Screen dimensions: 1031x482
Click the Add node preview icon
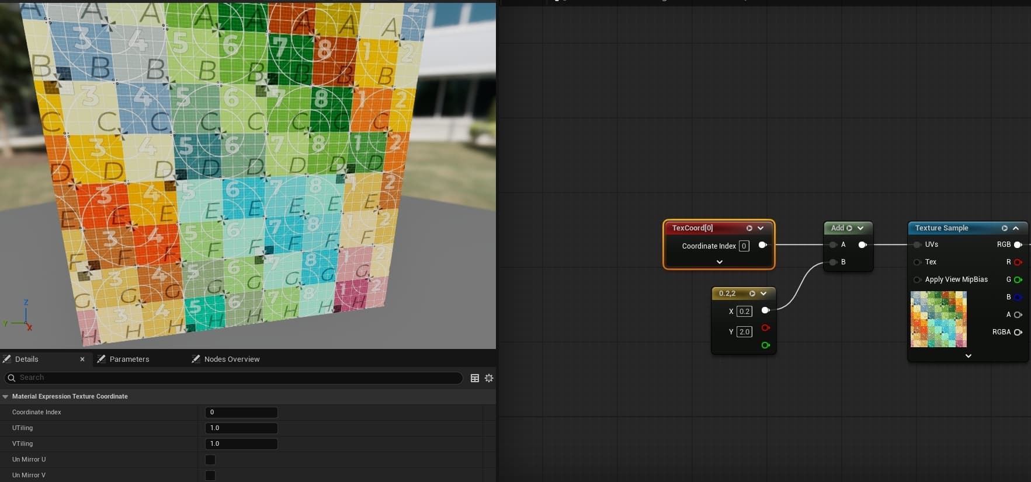849,228
